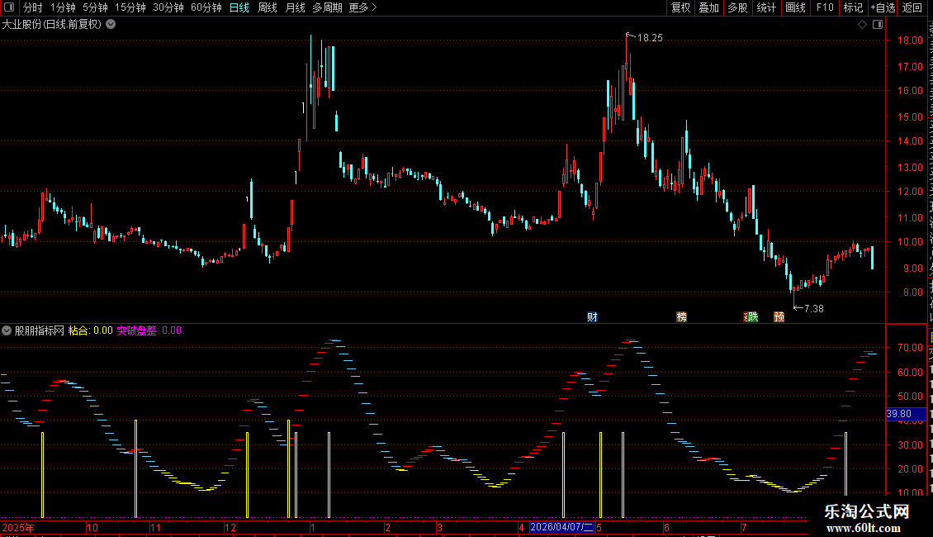The width and height of the screenshot is (933, 537).
Task: Click the 18.25 high price label
Action: 650,38
